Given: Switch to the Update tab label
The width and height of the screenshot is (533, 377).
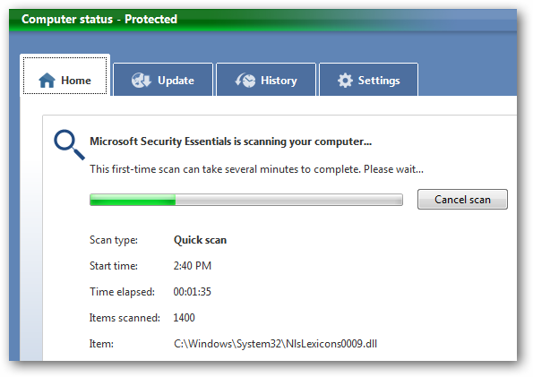Looking at the screenshot, I should tap(176, 81).
